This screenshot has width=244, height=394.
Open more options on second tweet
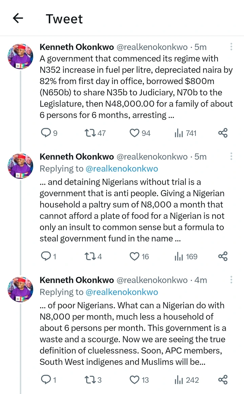[x=231, y=156]
